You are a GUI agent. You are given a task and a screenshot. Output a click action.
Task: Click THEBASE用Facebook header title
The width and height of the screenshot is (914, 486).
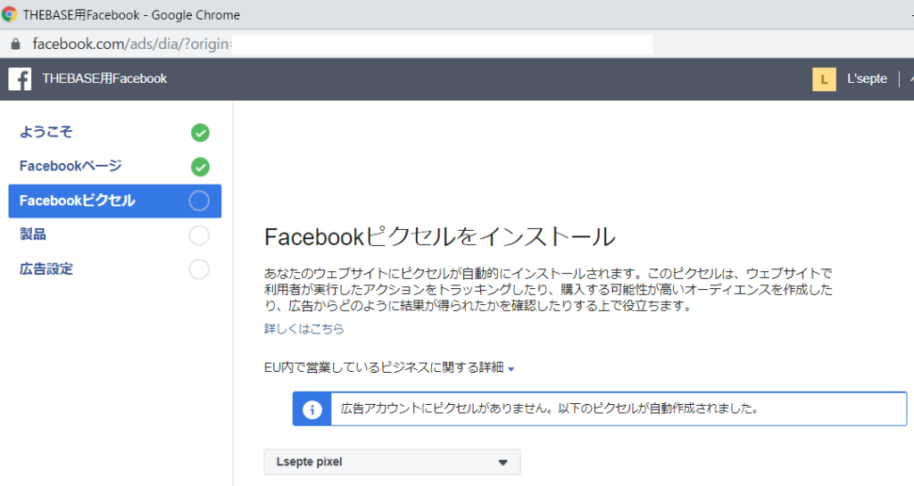point(105,78)
